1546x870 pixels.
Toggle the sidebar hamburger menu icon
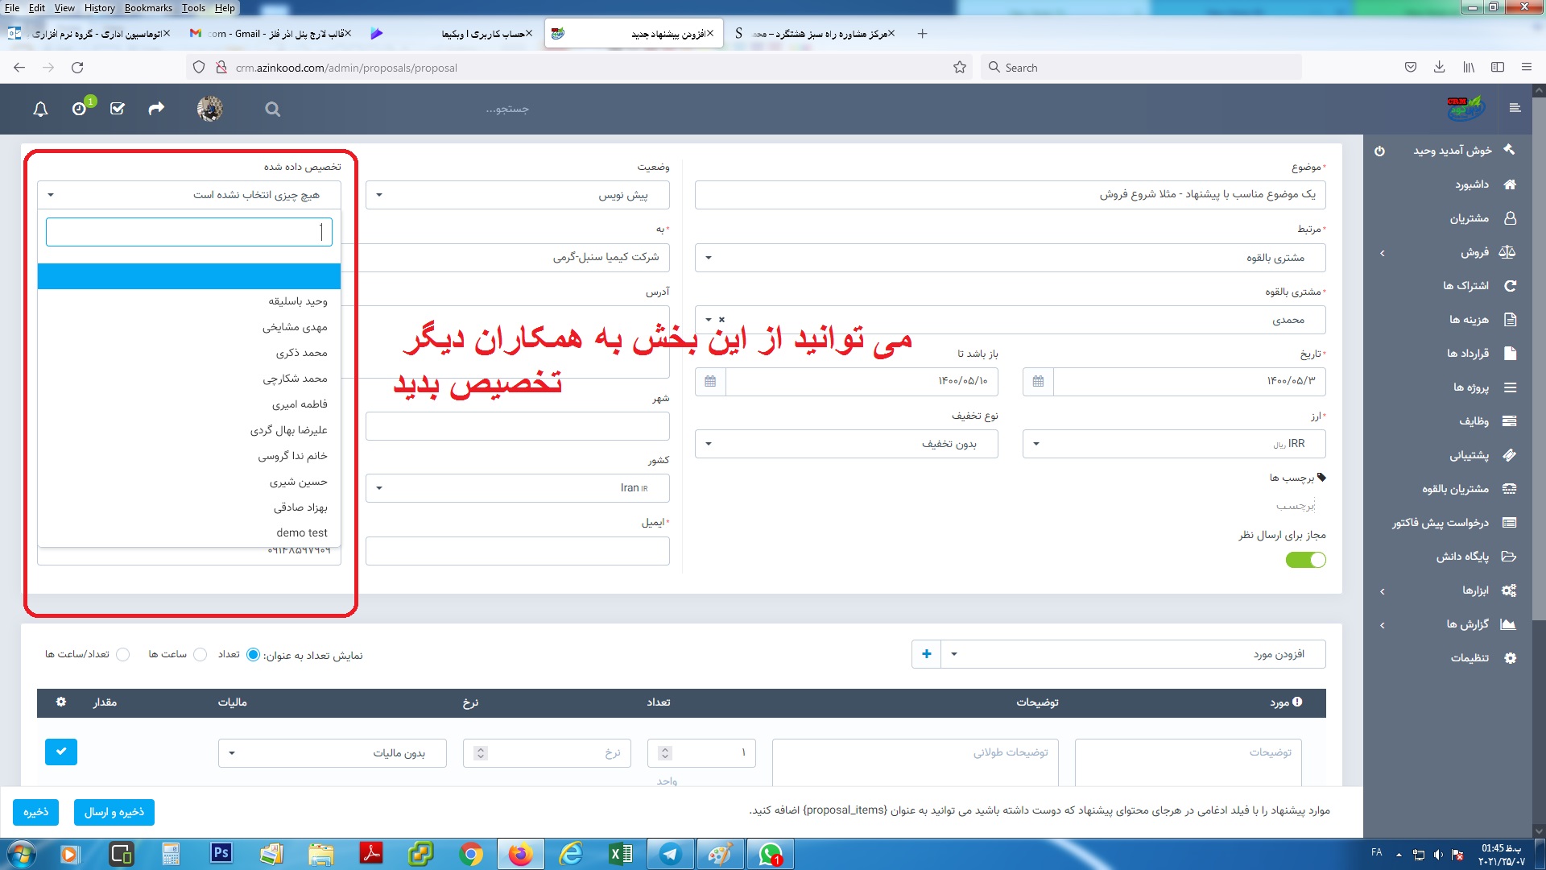tap(1515, 108)
